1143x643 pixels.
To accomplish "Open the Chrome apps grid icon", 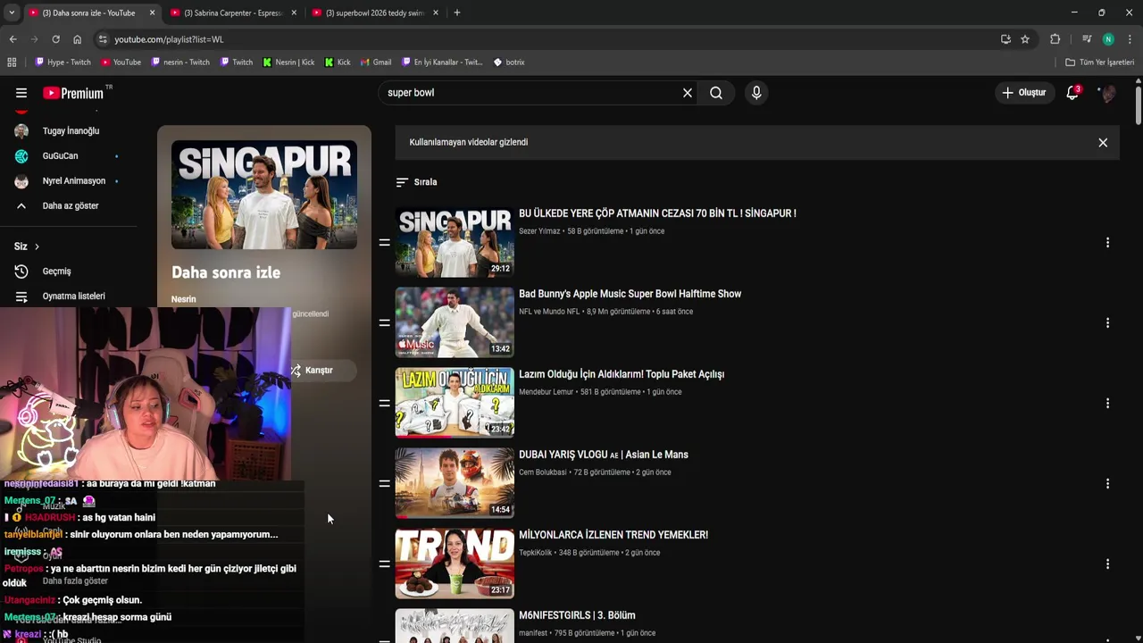I will pos(12,63).
